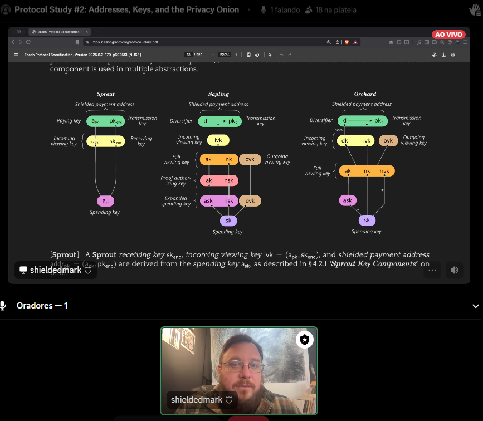Click the PDF zoom level field 220%

click(x=225, y=55)
